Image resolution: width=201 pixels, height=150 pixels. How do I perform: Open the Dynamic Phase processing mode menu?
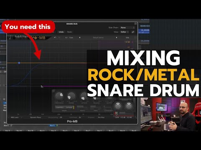(x=36, y=117)
